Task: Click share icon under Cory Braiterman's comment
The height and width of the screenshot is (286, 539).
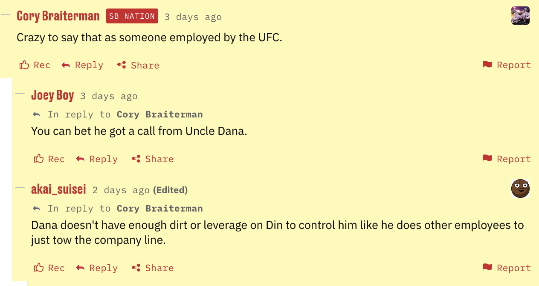Action: coord(122,65)
